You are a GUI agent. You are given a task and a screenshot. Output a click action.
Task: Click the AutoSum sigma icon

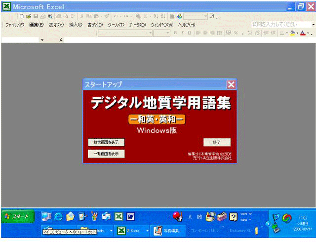(145, 16)
